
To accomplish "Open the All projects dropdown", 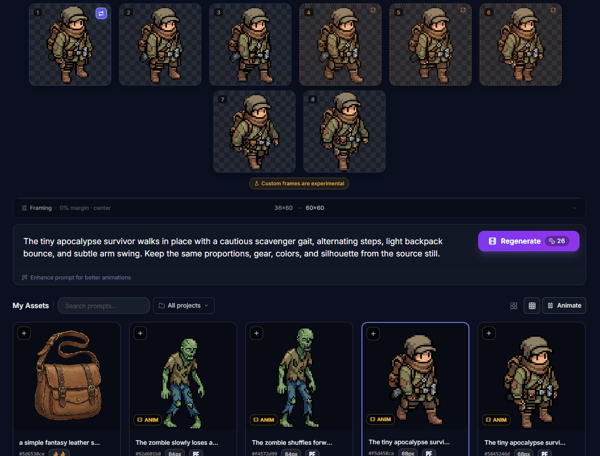I will pos(184,306).
